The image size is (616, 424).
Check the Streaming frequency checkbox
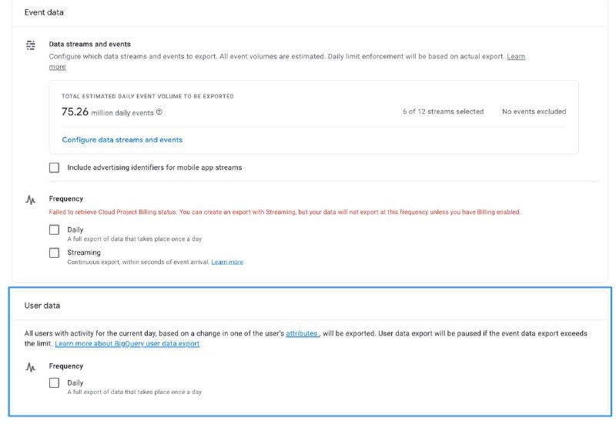(54, 252)
